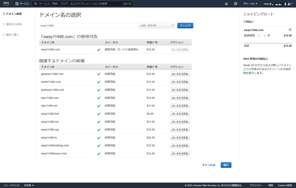Image resolution: width=296 pixels, height=188 pixels.
Task: Add slay11466.com to cart
Action: tap(180, 98)
